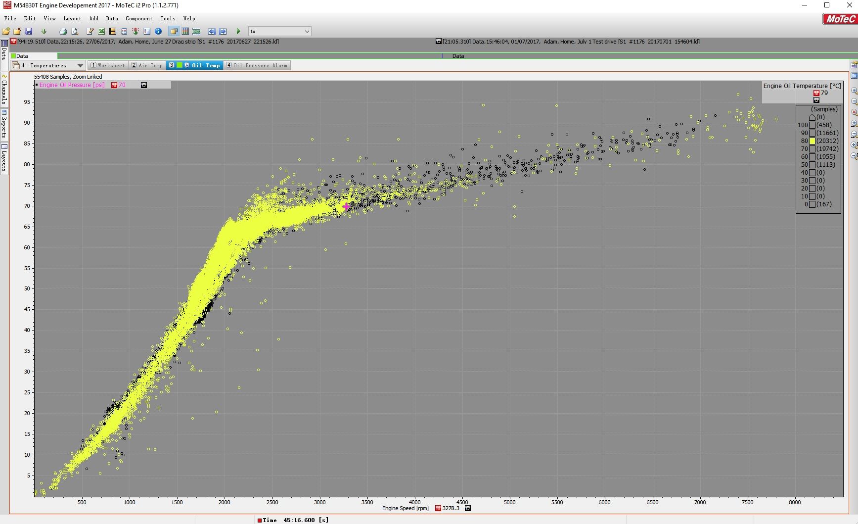Image resolution: width=858 pixels, height=524 pixels.
Task: Switch to the Oil Pressure Alarm tab
Action: click(257, 65)
